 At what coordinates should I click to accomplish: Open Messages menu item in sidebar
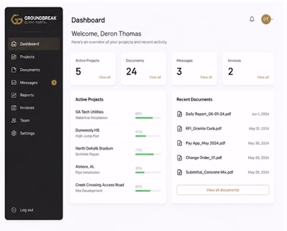34,83
